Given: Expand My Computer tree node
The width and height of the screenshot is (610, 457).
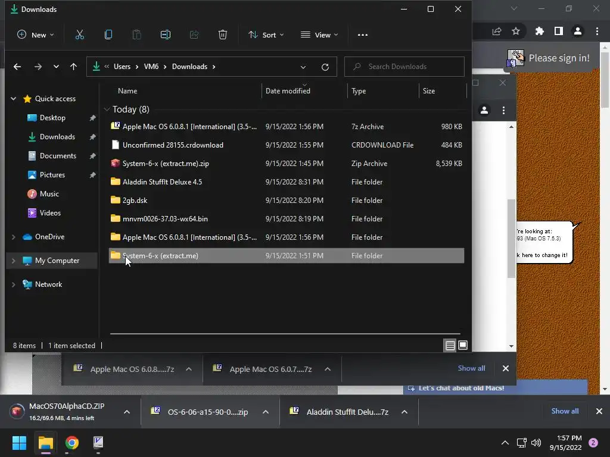Looking at the screenshot, I should pyautogui.click(x=13, y=261).
